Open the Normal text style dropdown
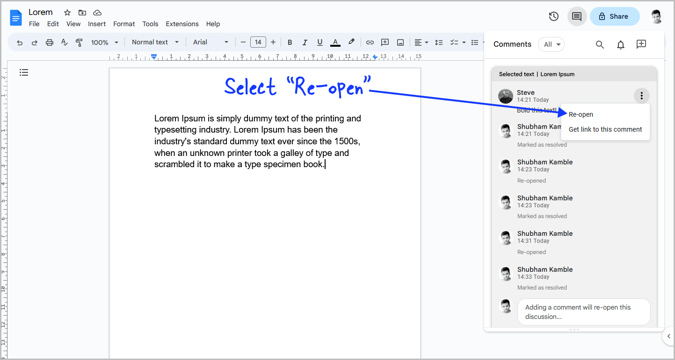 point(154,42)
